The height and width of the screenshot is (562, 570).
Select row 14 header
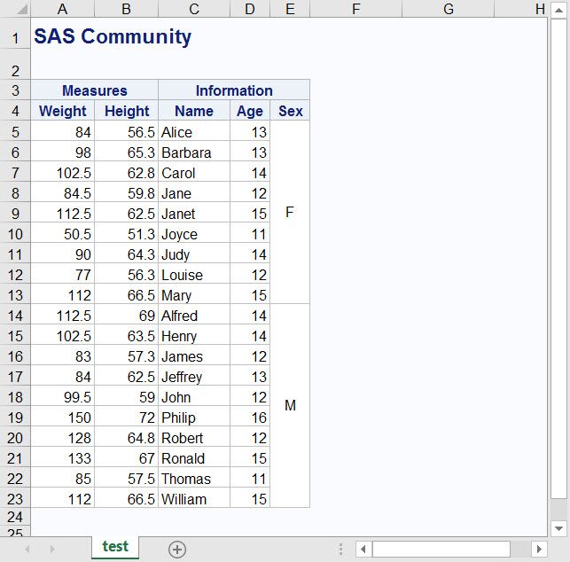[15, 316]
